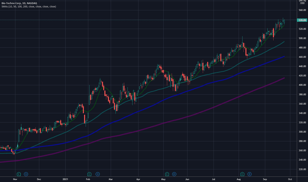Click the Bio-Techne Corp chart title
The height and width of the screenshot is (182, 308).
(x=19, y=3)
